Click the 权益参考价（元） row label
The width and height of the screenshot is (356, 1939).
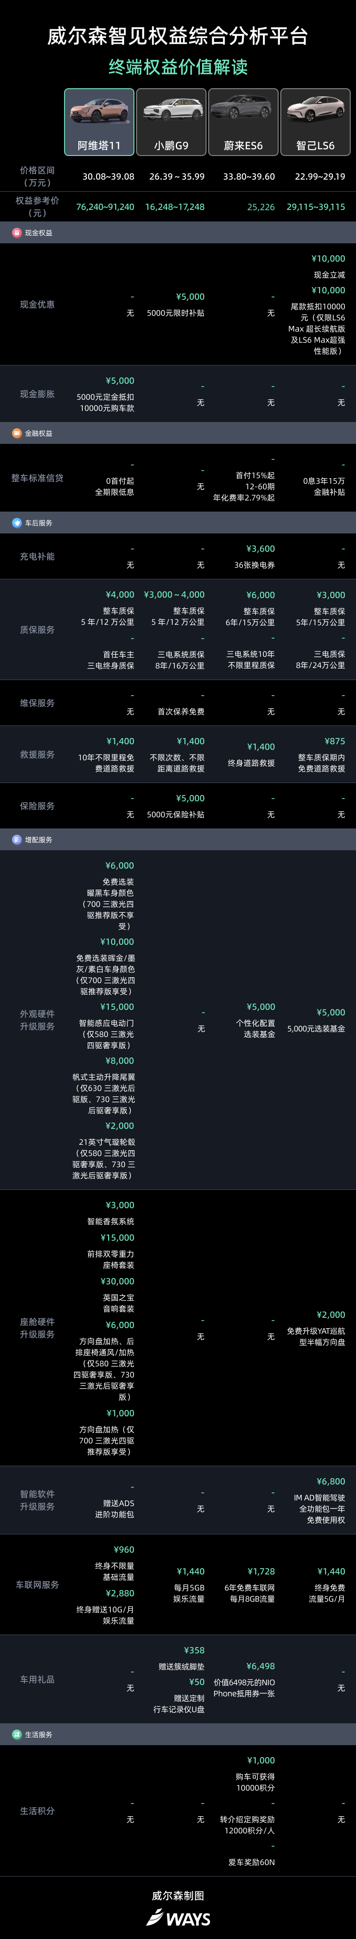coord(37,206)
